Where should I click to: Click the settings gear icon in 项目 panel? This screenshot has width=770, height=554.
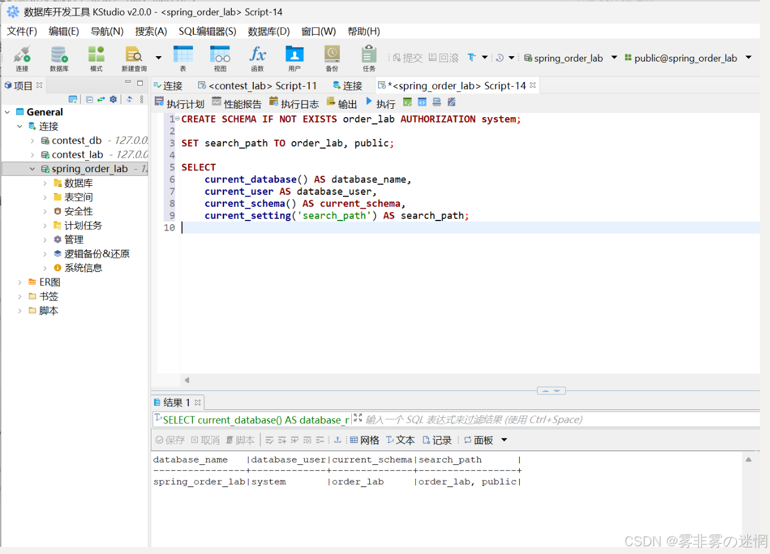coord(113,99)
